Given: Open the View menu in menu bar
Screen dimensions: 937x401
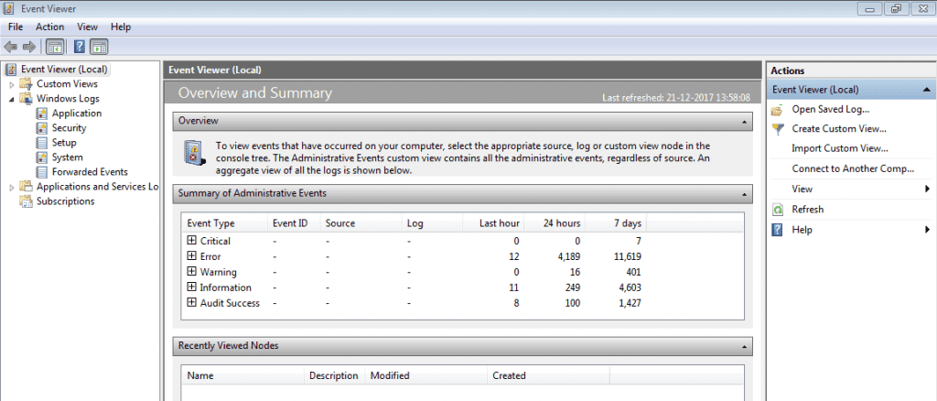Looking at the screenshot, I should tap(88, 27).
